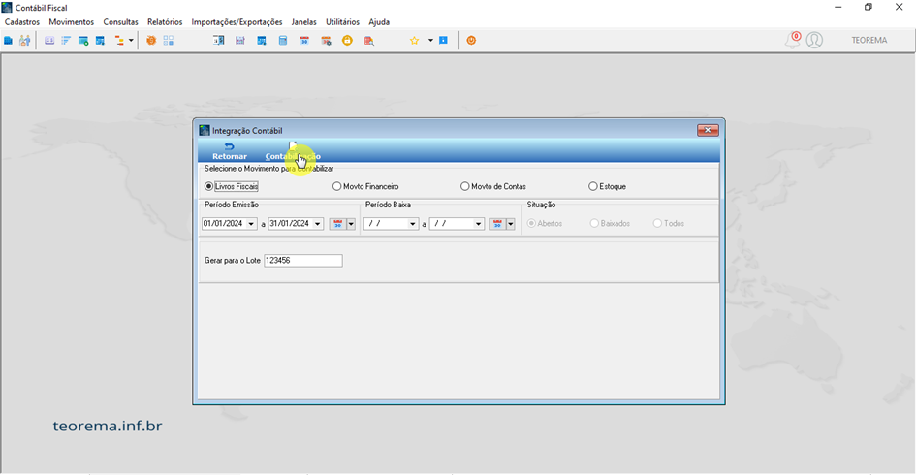Open the Período Emissão calendar picker button

pyautogui.click(x=337, y=224)
